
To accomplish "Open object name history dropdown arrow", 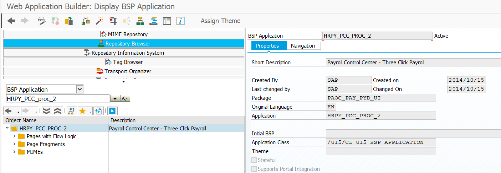I will click(x=115, y=99).
